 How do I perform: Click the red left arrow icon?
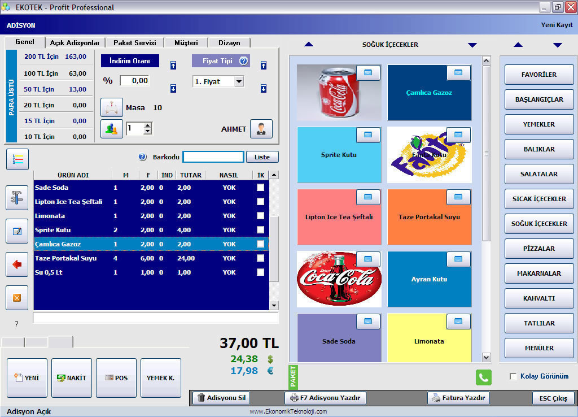17,264
